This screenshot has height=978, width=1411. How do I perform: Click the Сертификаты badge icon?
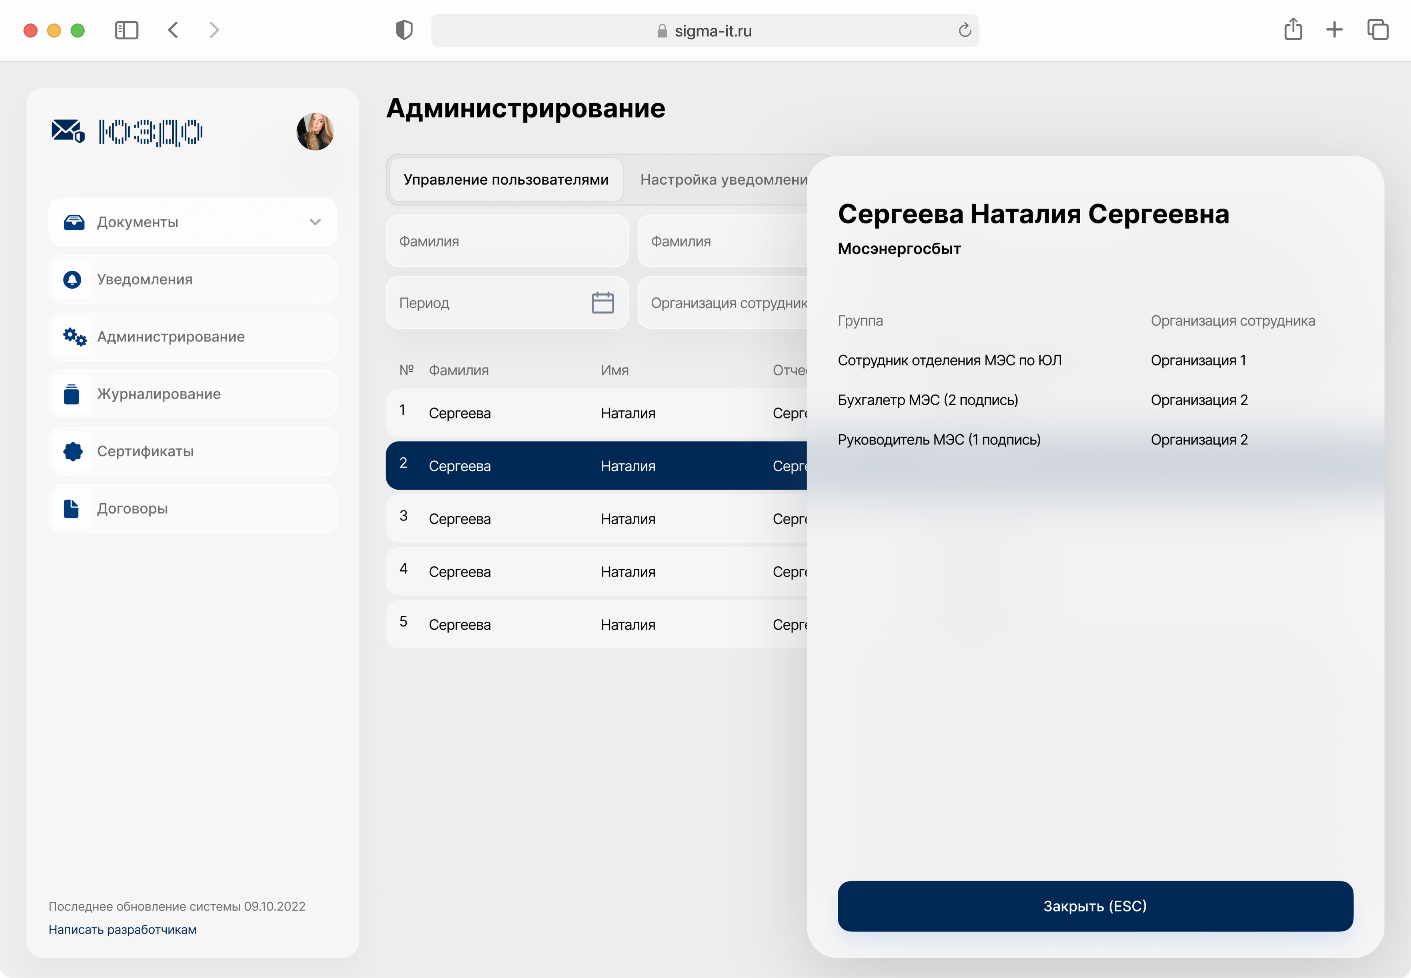click(73, 451)
